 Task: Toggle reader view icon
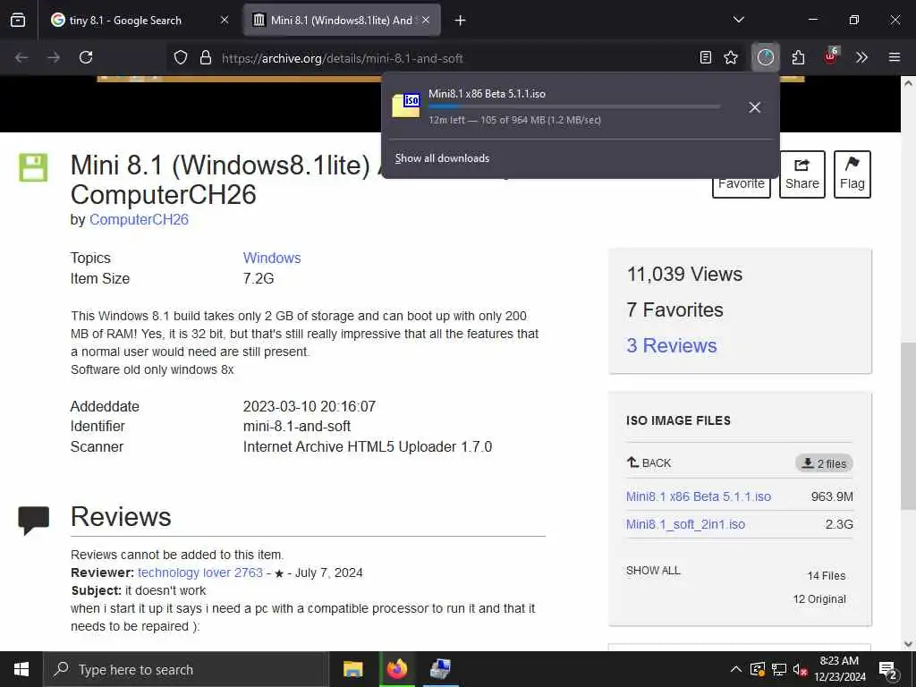point(706,57)
